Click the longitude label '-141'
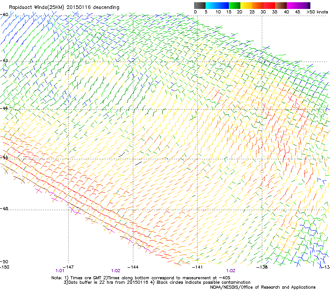 pos(198,267)
